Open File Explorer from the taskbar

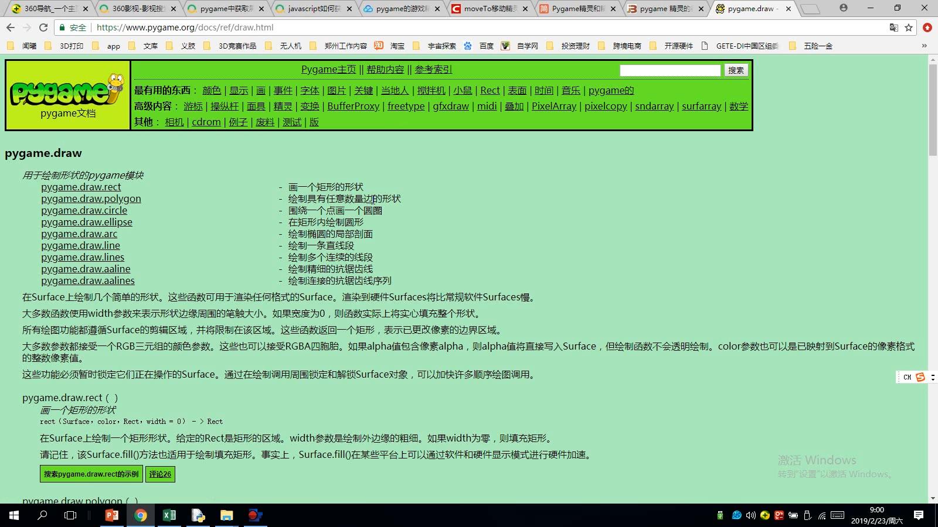(227, 515)
